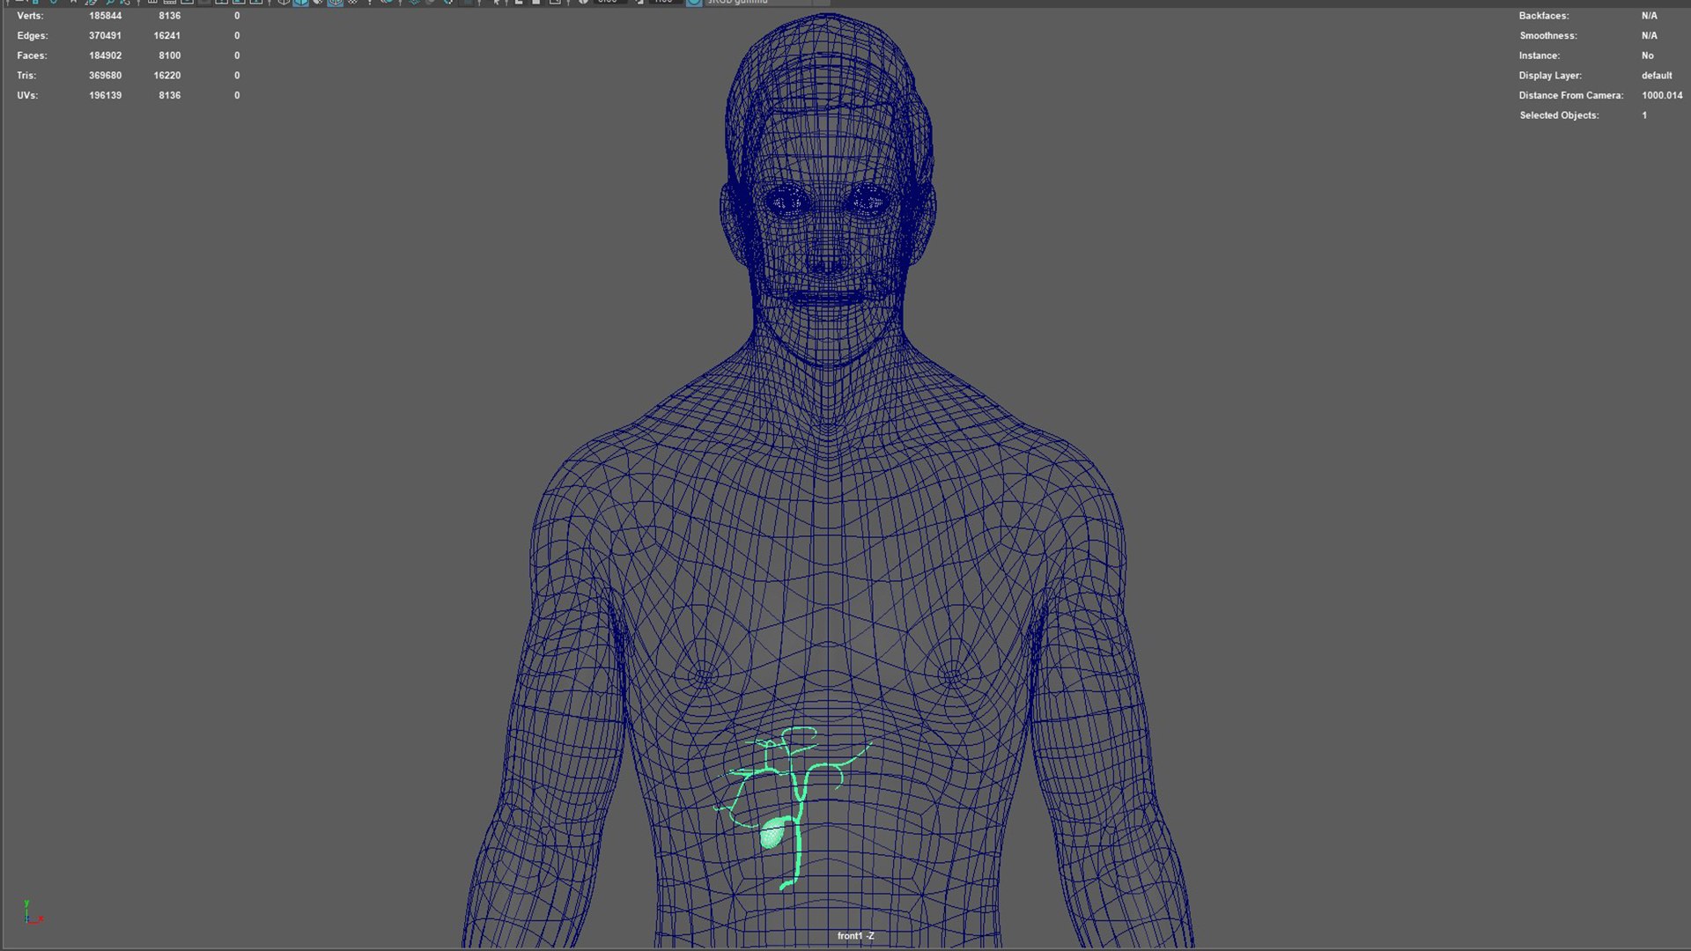
Task: Click the front1 -Z camera label
Action: coord(855,936)
